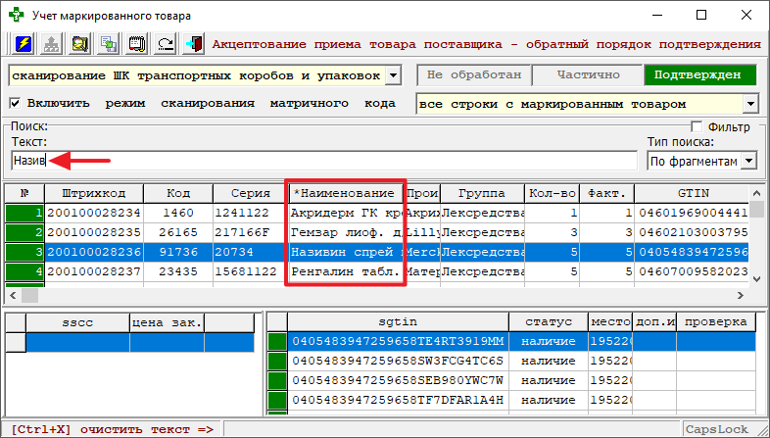
Task: Click the exit door toolbar icon
Action: pos(195,44)
